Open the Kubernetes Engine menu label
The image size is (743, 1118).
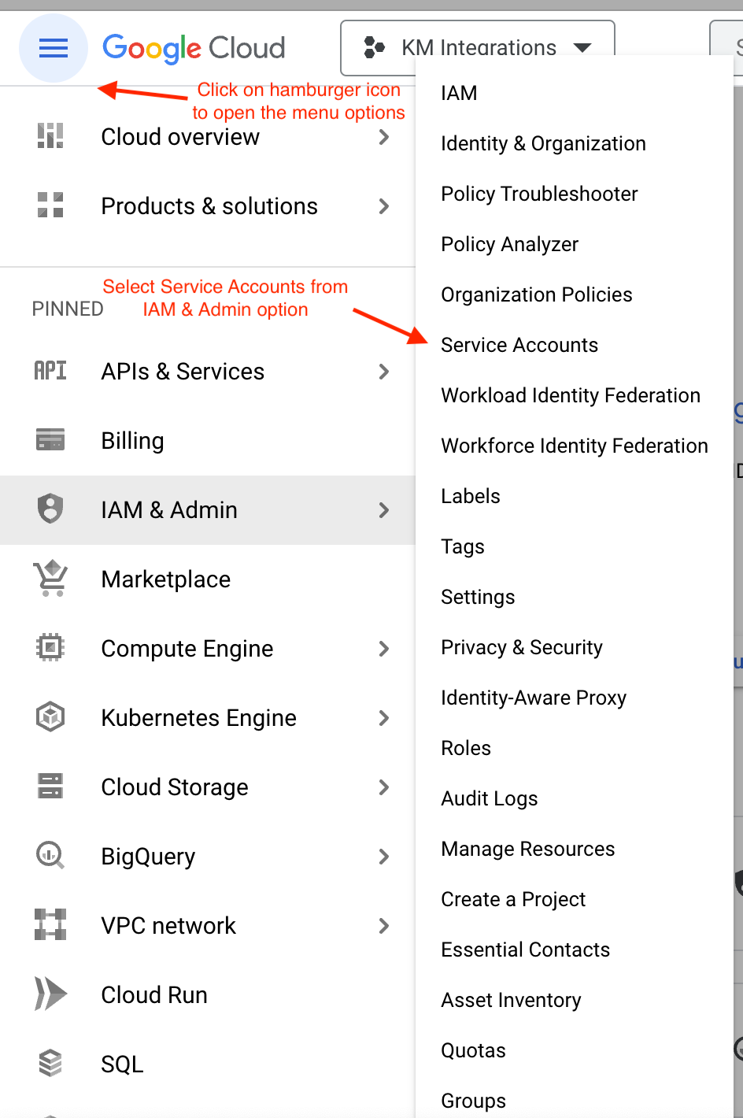coord(199,718)
